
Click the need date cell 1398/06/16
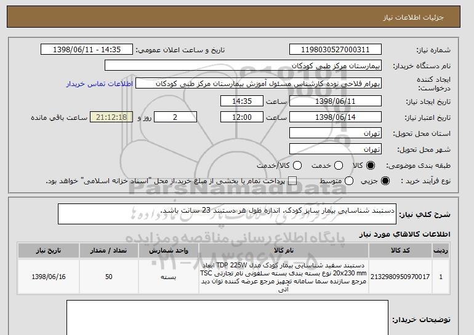(x=49, y=277)
